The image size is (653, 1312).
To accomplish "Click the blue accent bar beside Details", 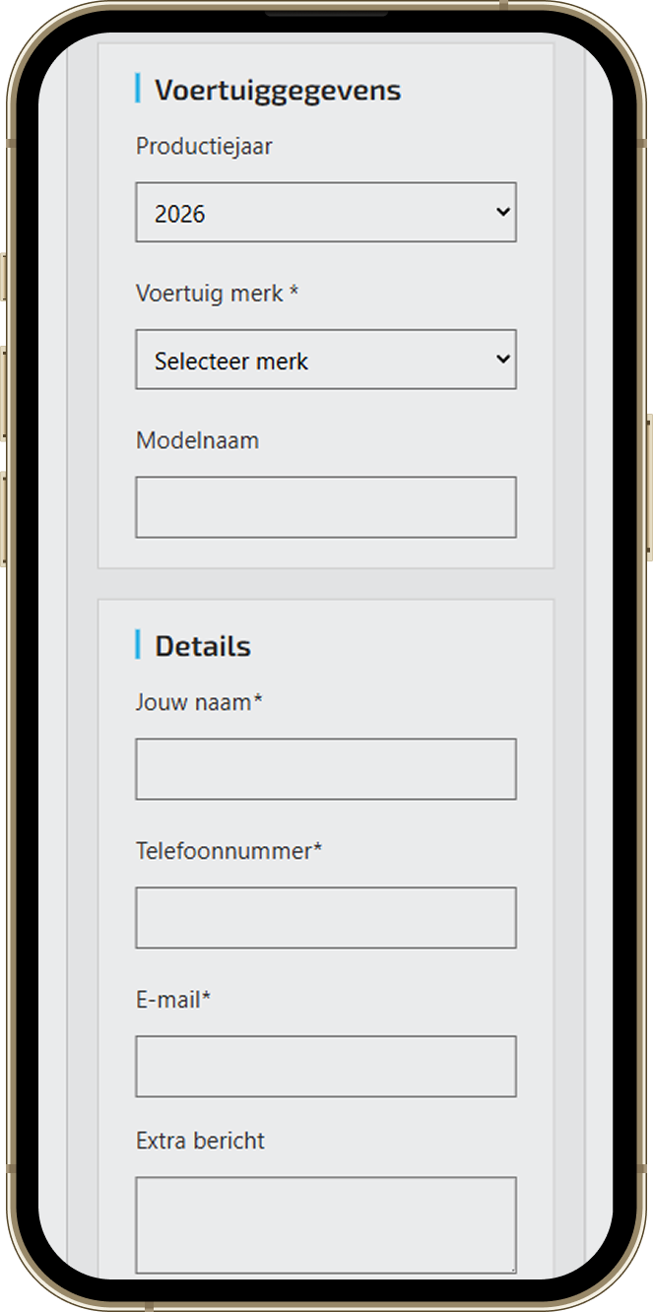I will click(x=137, y=644).
